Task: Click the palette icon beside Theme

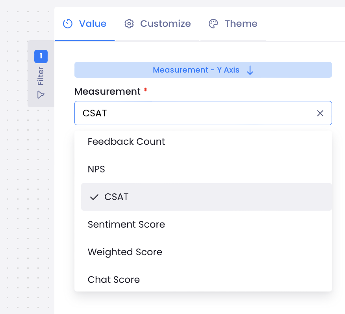Action: (x=213, y=24)
